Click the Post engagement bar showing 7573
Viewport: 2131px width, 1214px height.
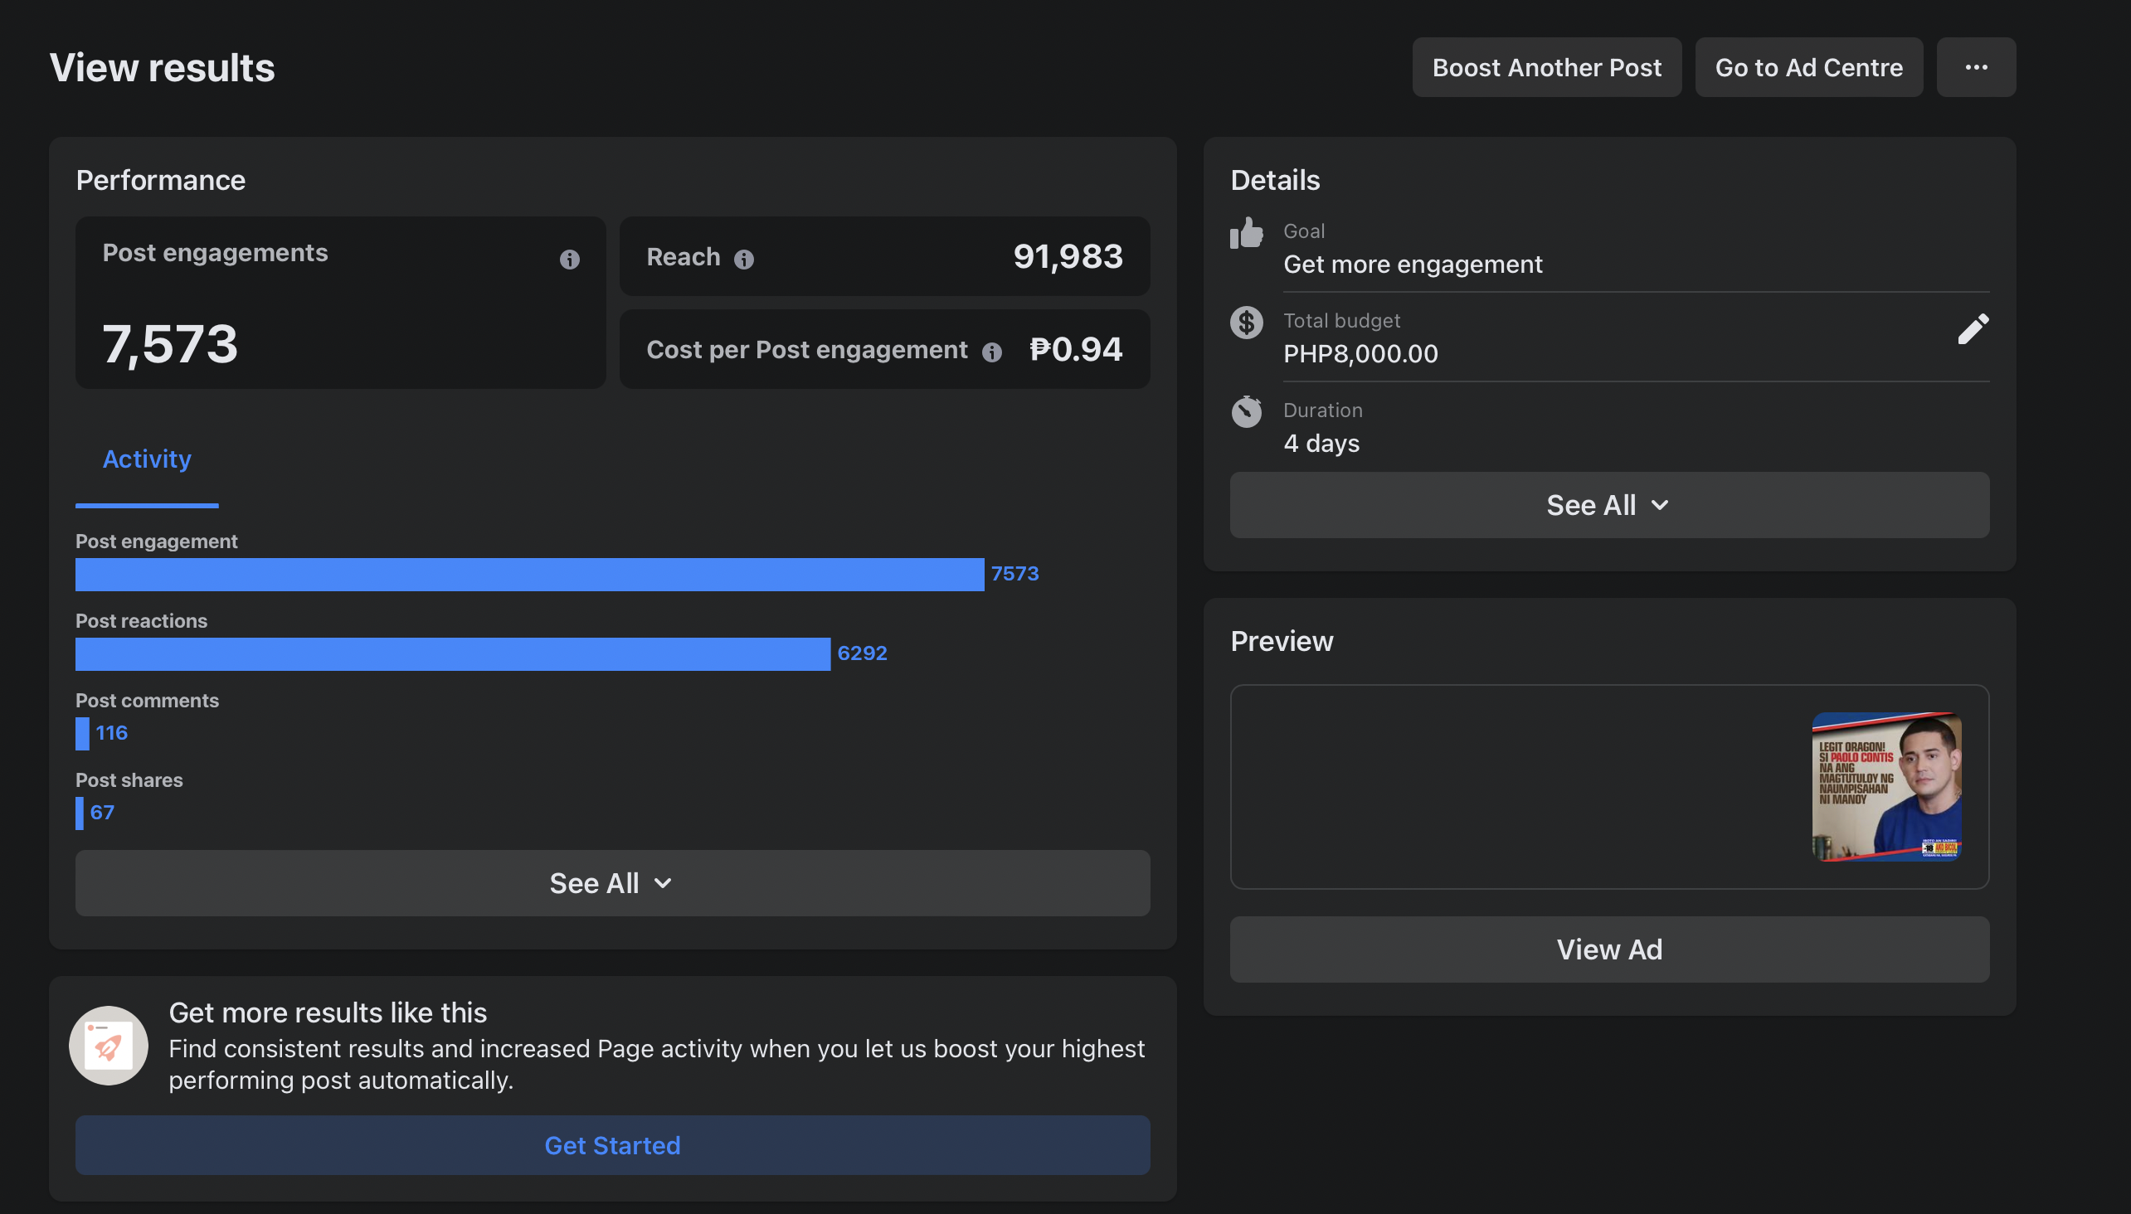click(x=529, y=575)
